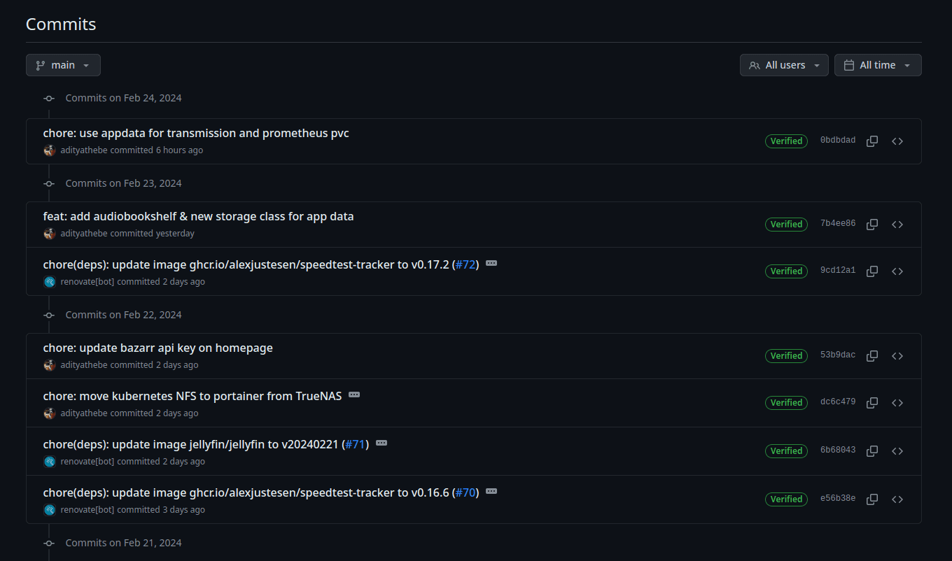Open adityathebe profile on commit from yesterday

pos(84,234)
